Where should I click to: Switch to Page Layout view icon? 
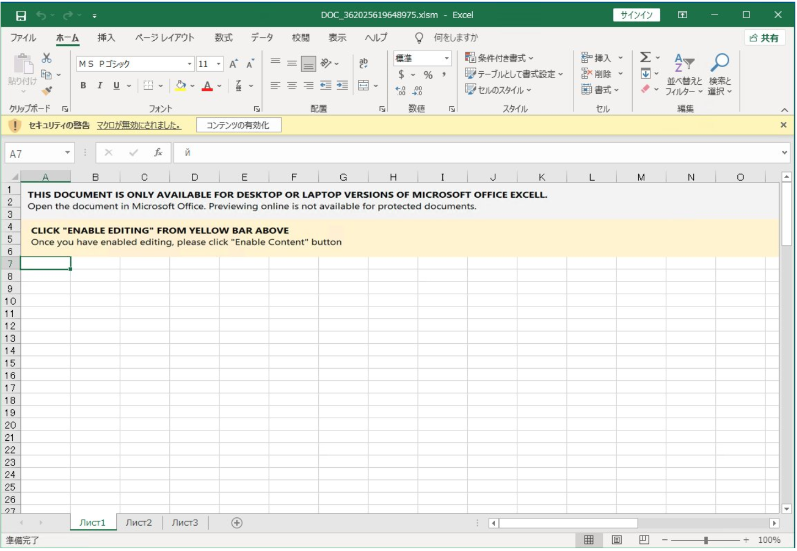tap(617, 540)
